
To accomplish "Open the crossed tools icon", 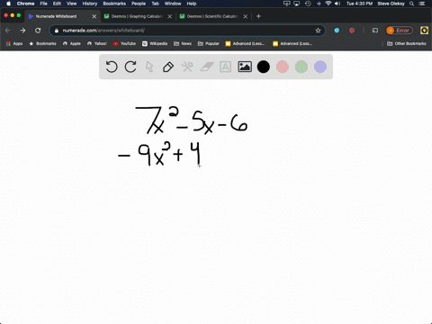I will coord(187,67).
